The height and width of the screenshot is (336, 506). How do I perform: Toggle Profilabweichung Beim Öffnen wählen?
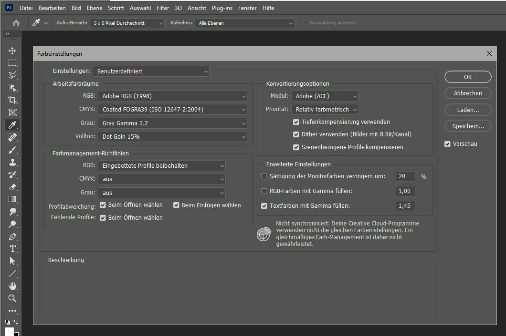point(103,205)
